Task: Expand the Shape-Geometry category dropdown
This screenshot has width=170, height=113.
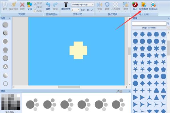Action: (x=168, y=28)
